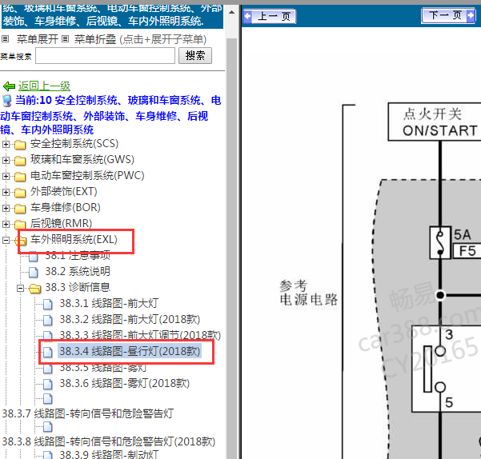The image size is (481, 459).
Task: Click the 玻璃和车窗系统(GWS) folder icon
Action: (20, 160)
